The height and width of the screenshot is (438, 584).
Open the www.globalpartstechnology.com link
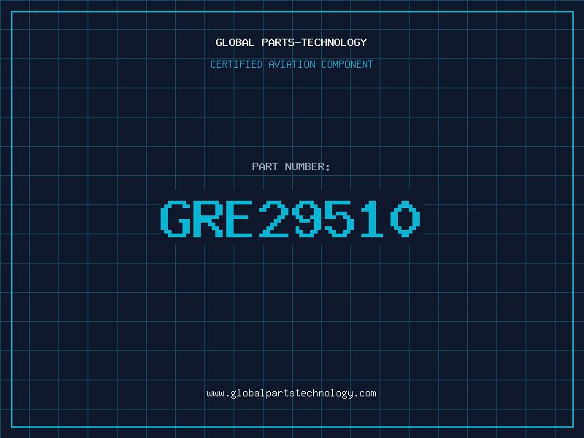pyautogui.click(x=291, y=393)
